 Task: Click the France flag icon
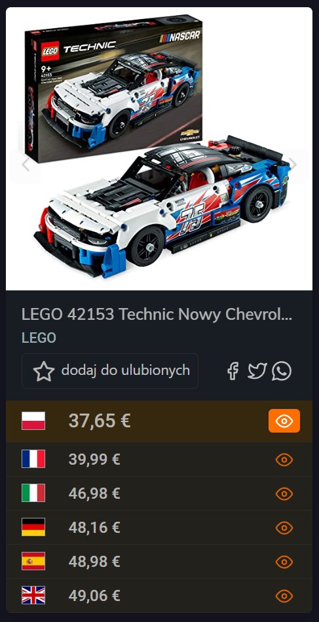point(33,459)
